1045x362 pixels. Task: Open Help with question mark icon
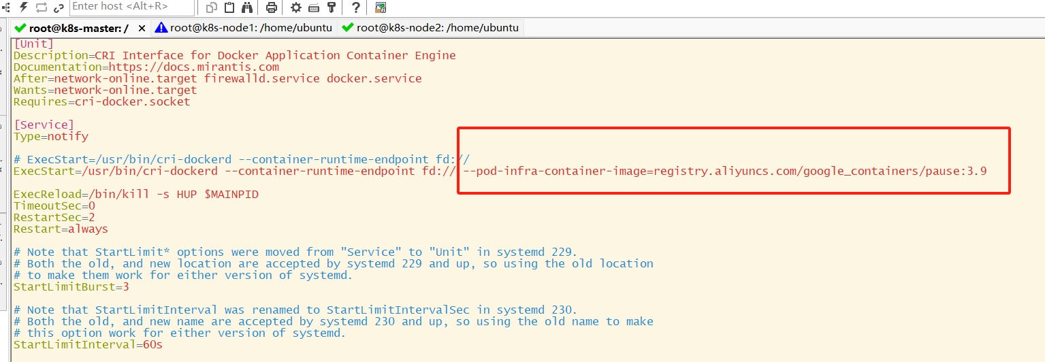(356, 7)
